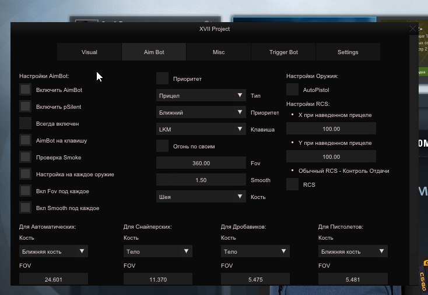Screen dimensions: 428x295
Task: Open Кость dropdown under Для Снайперских
Action: [158, 251]
